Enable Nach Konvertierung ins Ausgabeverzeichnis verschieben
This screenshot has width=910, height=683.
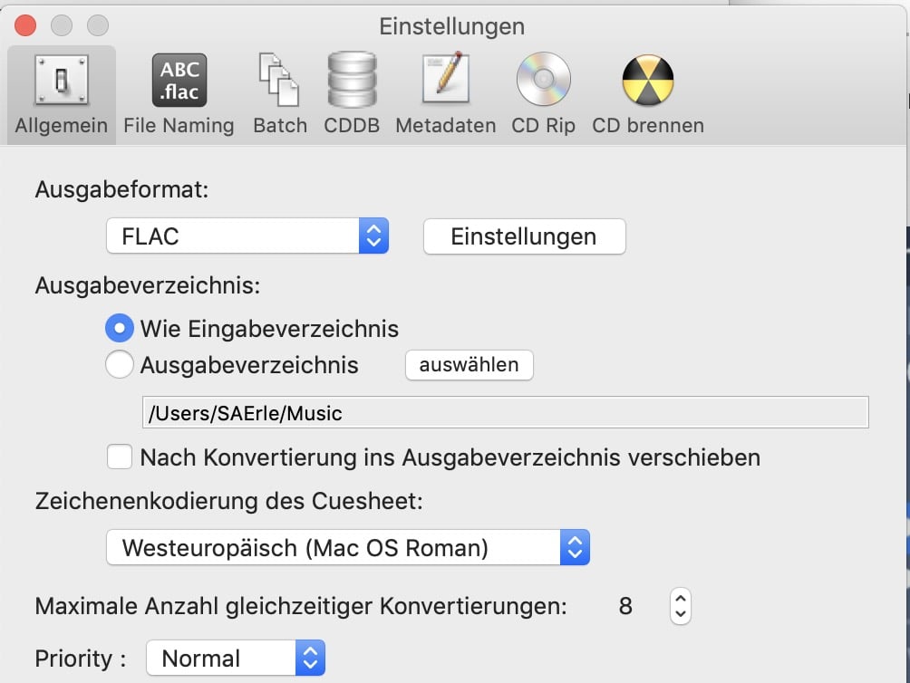pos(120,457)
